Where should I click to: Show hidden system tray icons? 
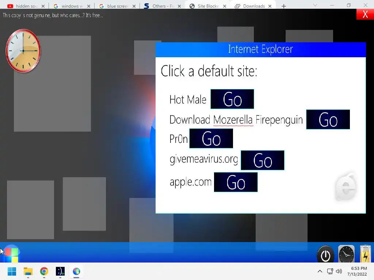(x=320, y=271)
